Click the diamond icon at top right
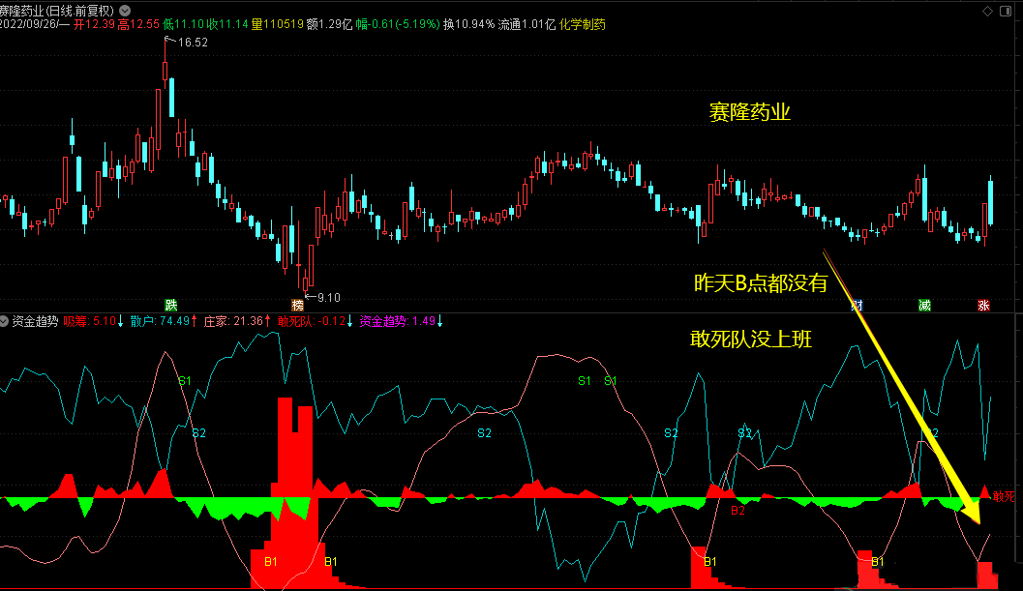The height and width of the screenshot is (591, 1023). (x=988, y=11)
